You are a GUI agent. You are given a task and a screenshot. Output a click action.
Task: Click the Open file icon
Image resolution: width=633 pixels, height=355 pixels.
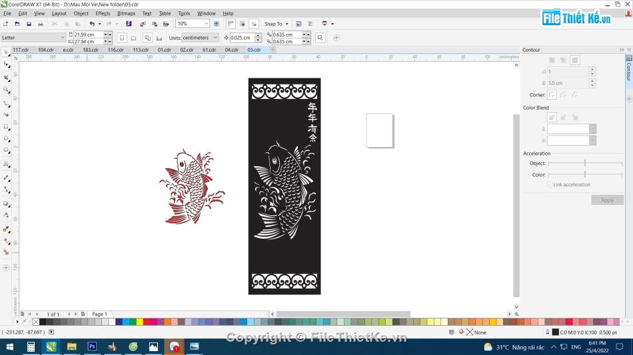(x=17, y=24)
